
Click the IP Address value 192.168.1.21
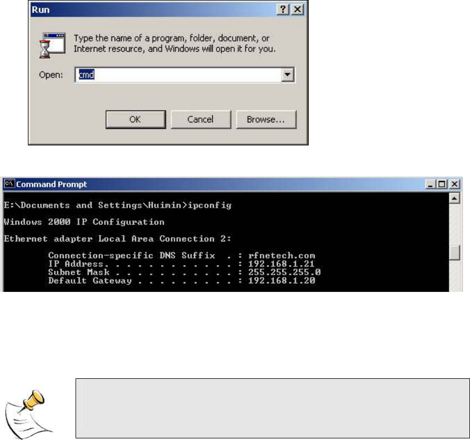(x=281, y=264)
